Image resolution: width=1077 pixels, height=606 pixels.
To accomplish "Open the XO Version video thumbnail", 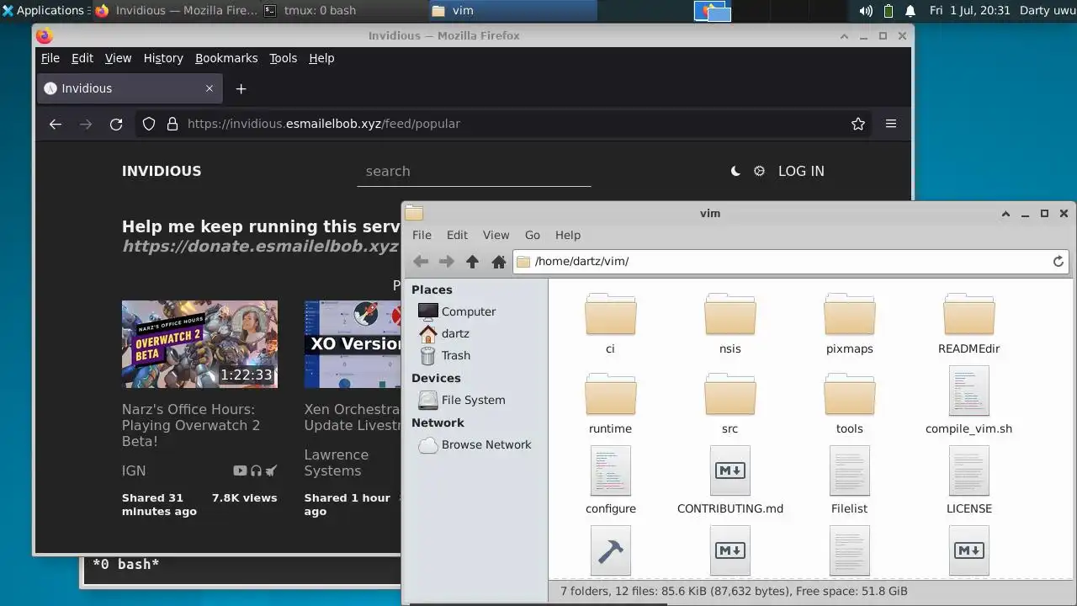I will pyautogui.click(x=353, y=344).
